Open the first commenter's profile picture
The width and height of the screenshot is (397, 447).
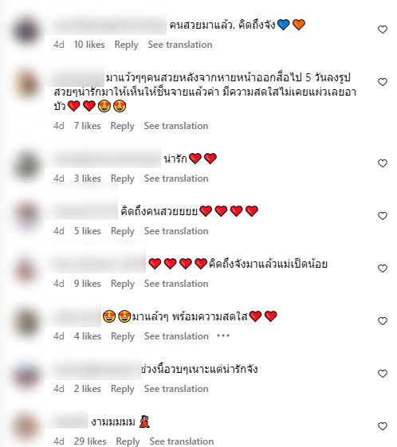click(x=26, y=31)
